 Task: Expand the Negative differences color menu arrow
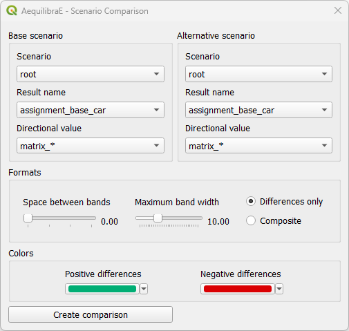click(x=279, y=289)
